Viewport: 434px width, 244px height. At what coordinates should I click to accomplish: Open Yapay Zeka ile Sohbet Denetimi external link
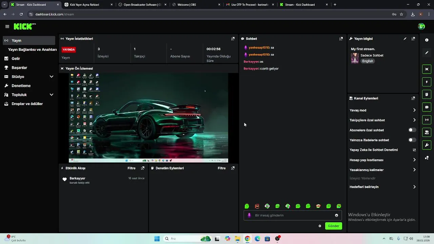pos(414,150)
